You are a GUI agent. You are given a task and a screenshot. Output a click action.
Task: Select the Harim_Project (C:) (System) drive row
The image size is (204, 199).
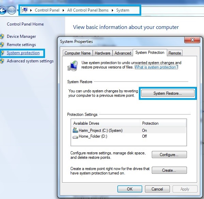pyautogui.click(x=129, y=131)
